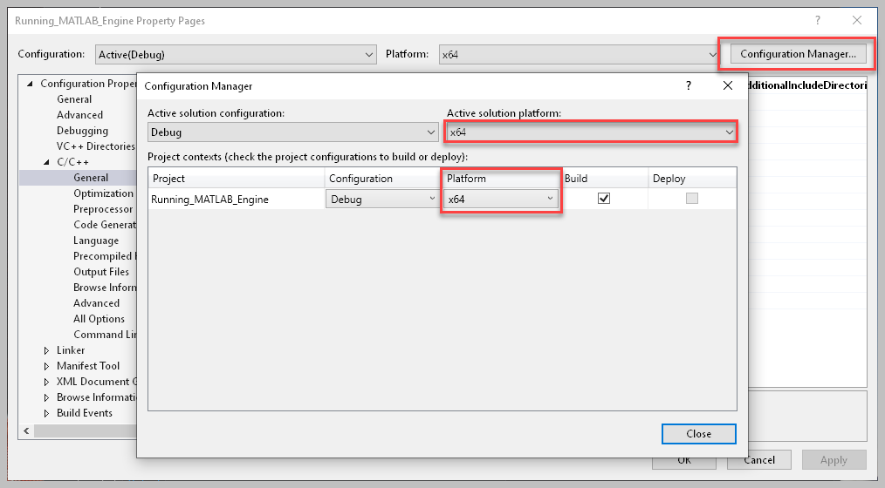Click help question mark in Property Pages title
The width and height of the screenshot is (885, 488).
[x=817, y=20]
